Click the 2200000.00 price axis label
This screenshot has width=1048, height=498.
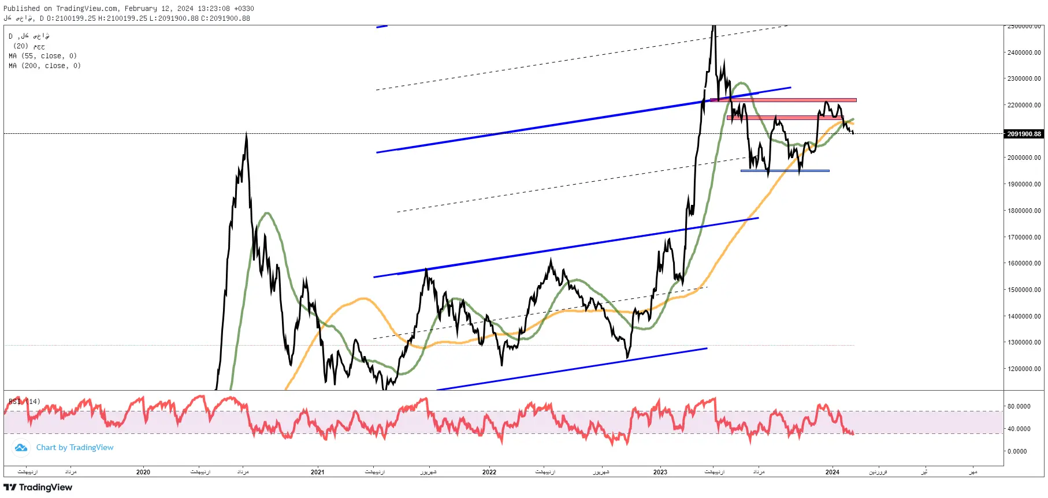pos(1024,106)
